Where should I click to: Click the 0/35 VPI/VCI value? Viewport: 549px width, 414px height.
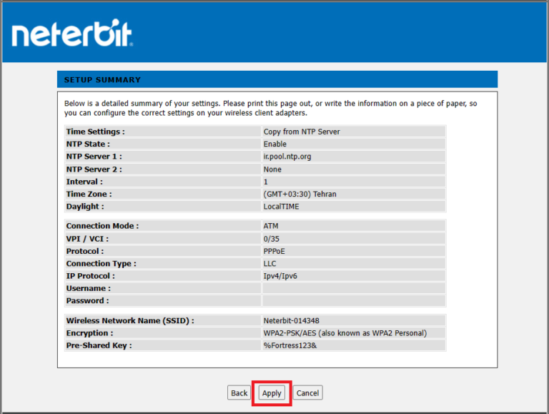[x=271, y=239]
